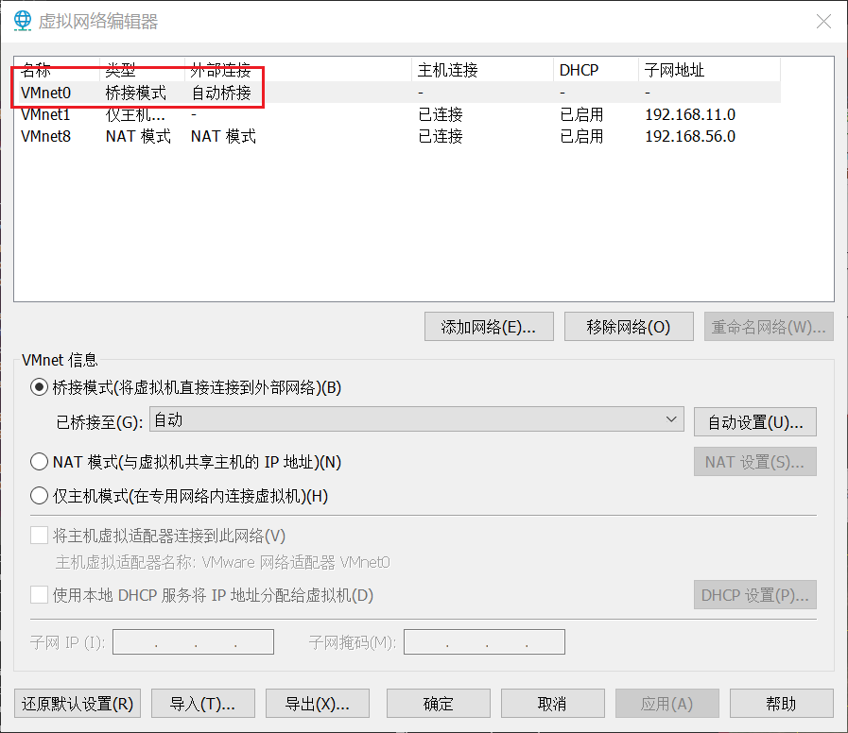Click the 自动设置(U)... button
This screenshot has height=733, width=848.
tap(755, 421)
